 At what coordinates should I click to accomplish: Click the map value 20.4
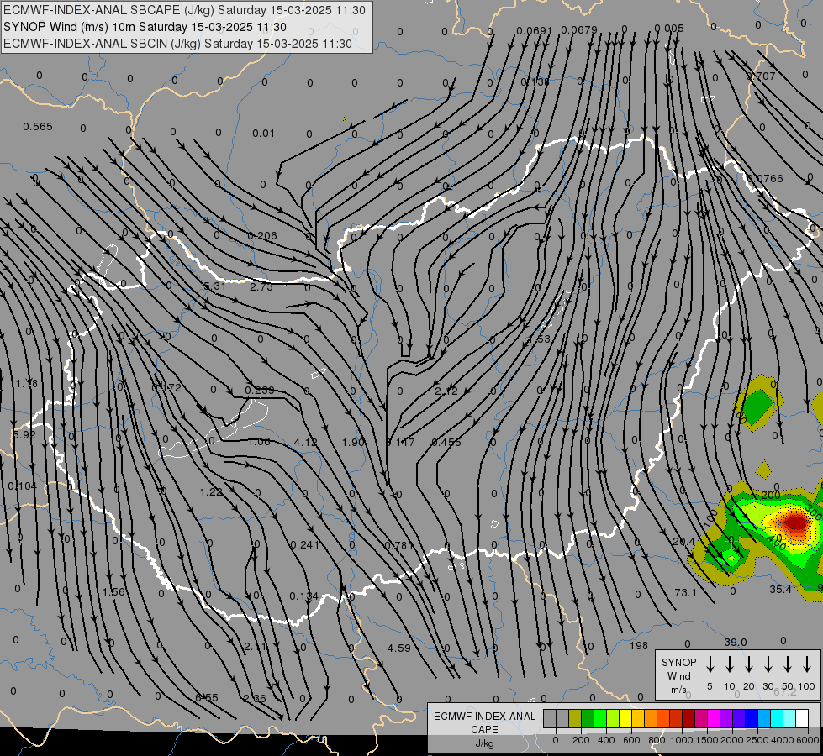click(x=684, y=541)
